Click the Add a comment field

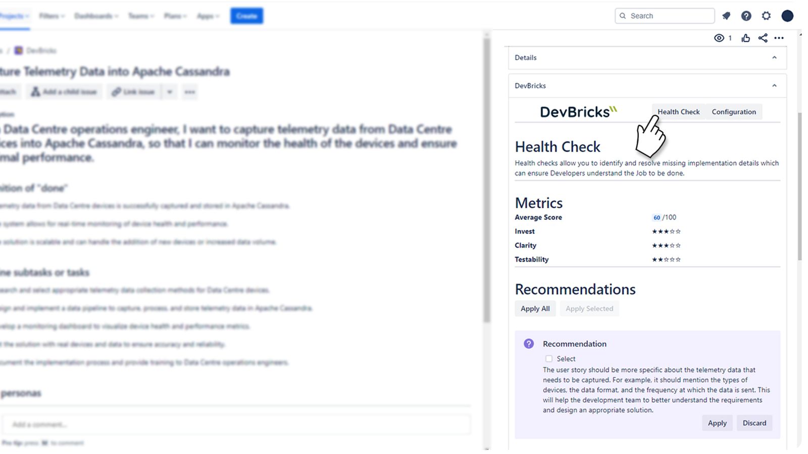pos(236,425)
